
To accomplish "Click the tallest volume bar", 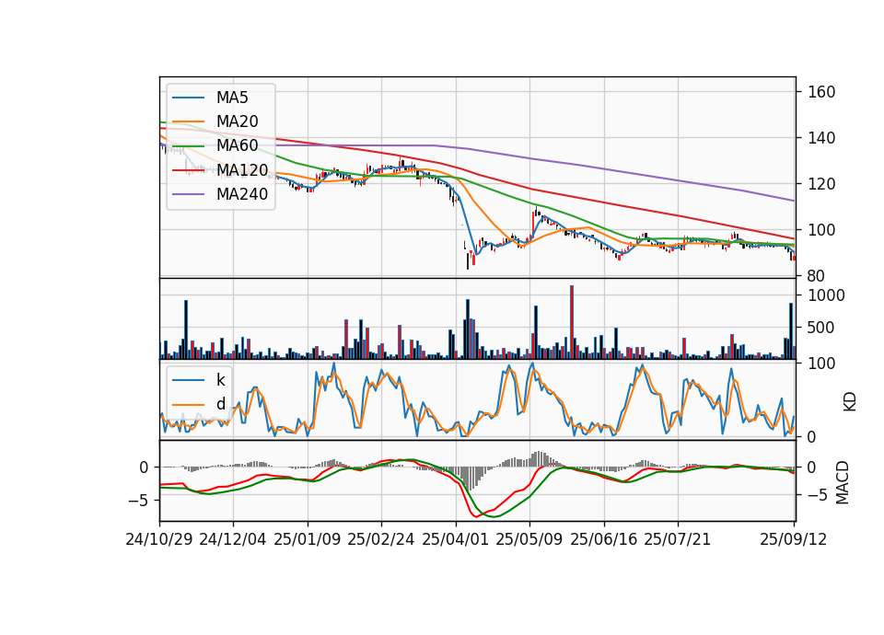I will pos(572,322).
